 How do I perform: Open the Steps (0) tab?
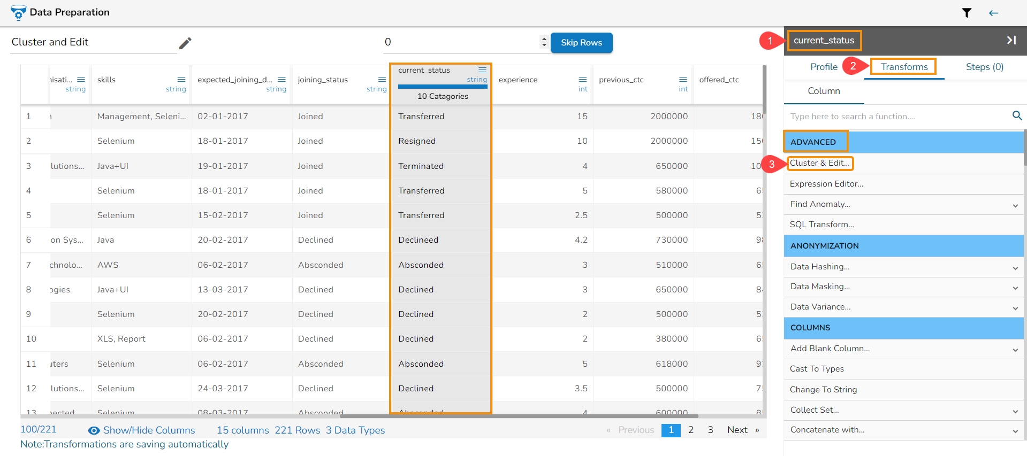pyautogui.click(x=984, y=67)
